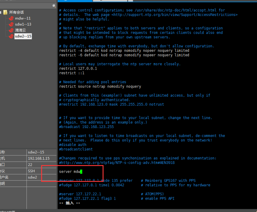This screenshot has height=212, width=257.
Task: Open the sdw1--13 session
Action: pyautogui.click(x=23, y=24)
